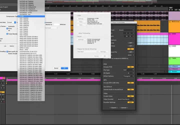This screenshot has height=125, width=180.
Task: Click the light blue video clip
Action: tap(152, 40)
